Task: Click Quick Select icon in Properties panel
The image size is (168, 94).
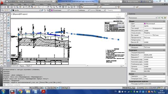Action: pos(165,18)
